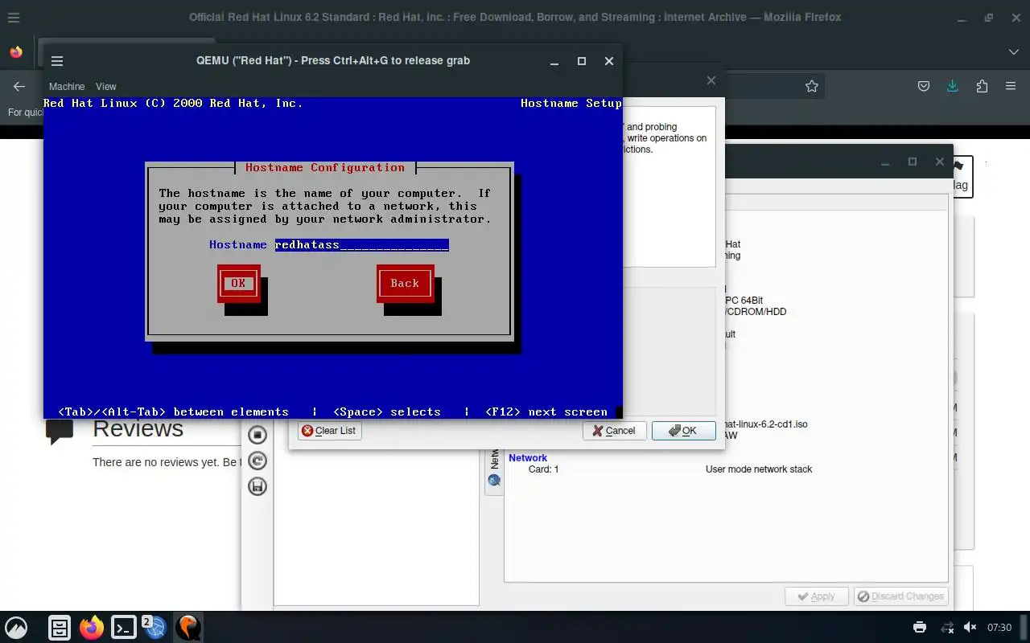Bookmark this page with the star icon
Viewport: 1030px width, 643px height.
coord(812,86)
